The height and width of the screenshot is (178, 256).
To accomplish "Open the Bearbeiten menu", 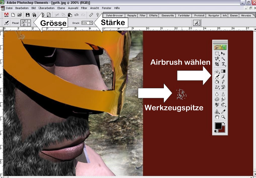I will [x=22, y=8].
